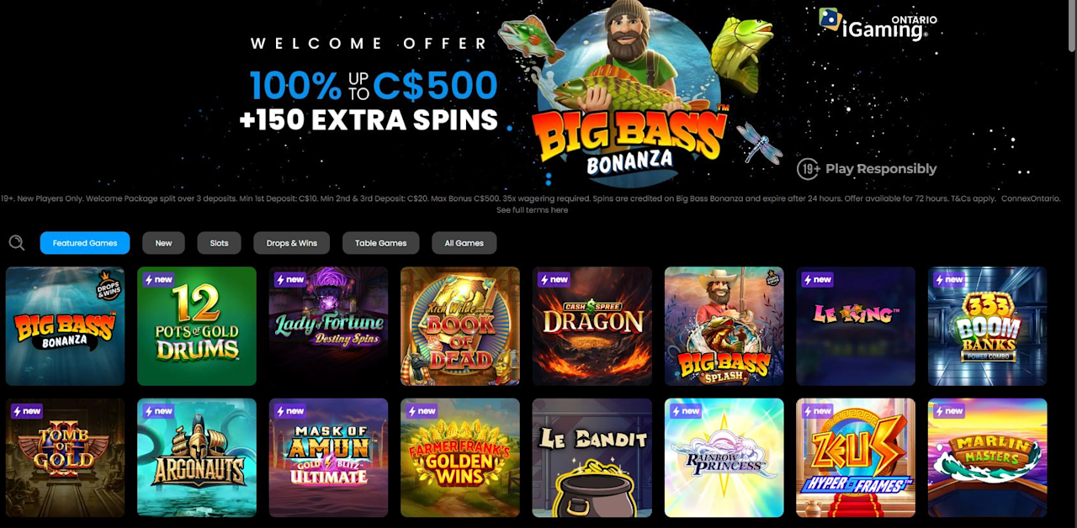The image size is (1077, 528).
Task: Click the new badge on Zeus Hyper Frames
Action: 817,411
